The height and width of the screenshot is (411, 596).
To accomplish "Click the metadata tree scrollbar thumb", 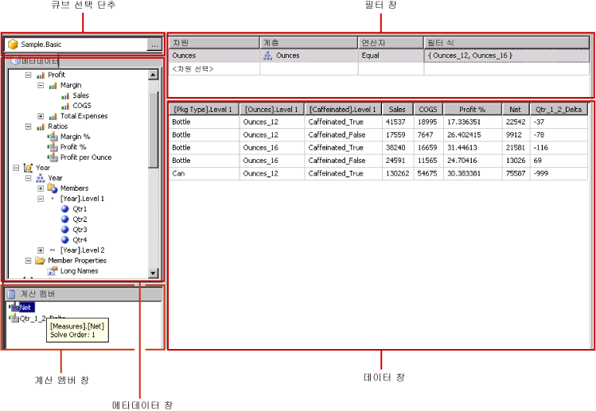I will click(x=154, y=129).
